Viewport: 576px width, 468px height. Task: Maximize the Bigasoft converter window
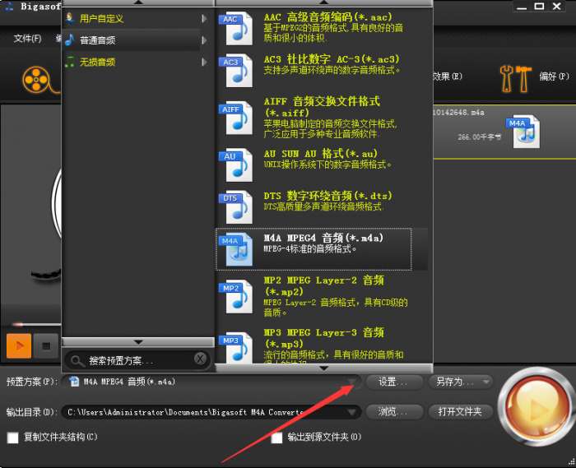point(539,7)
